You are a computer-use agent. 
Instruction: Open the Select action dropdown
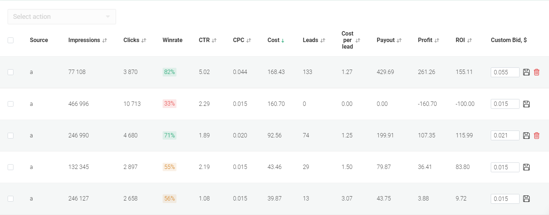pos(62,17)
